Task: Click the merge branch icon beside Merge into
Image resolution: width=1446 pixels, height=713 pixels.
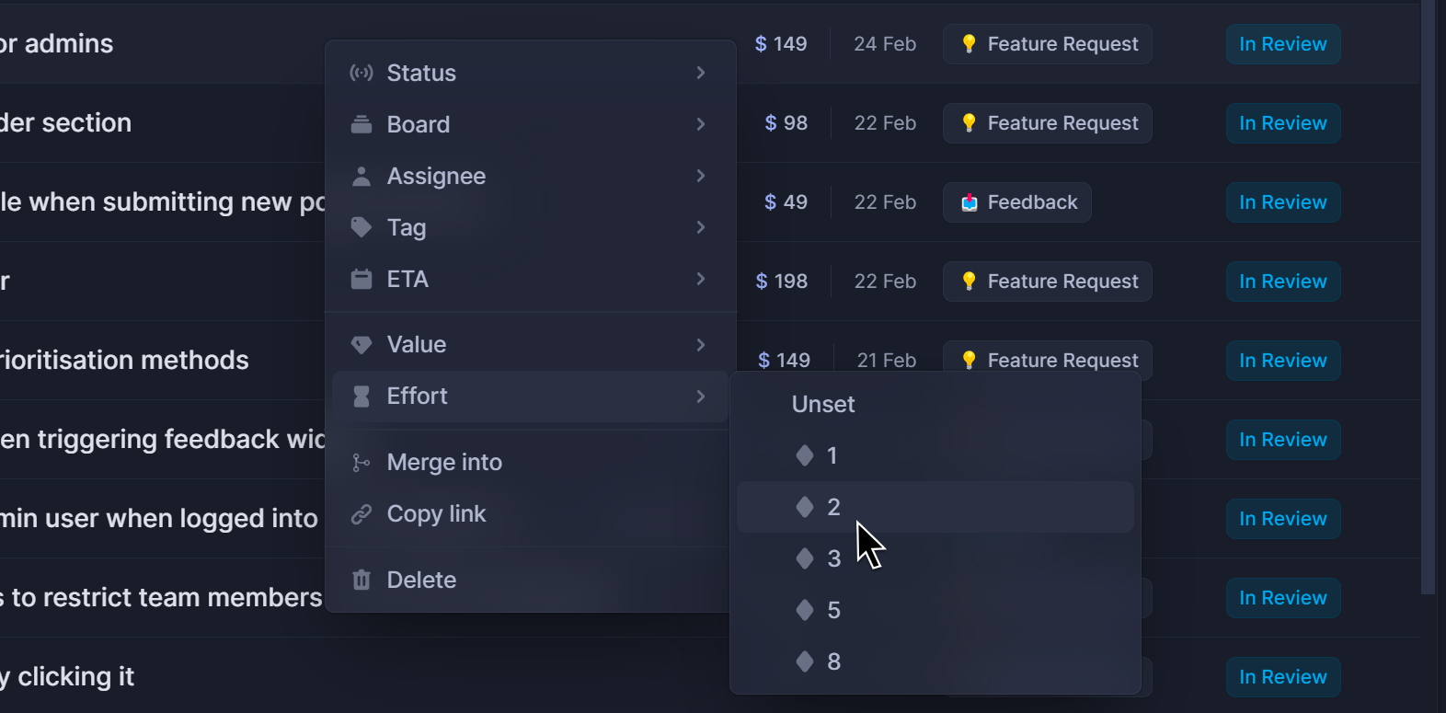Action: pos(361,462)
